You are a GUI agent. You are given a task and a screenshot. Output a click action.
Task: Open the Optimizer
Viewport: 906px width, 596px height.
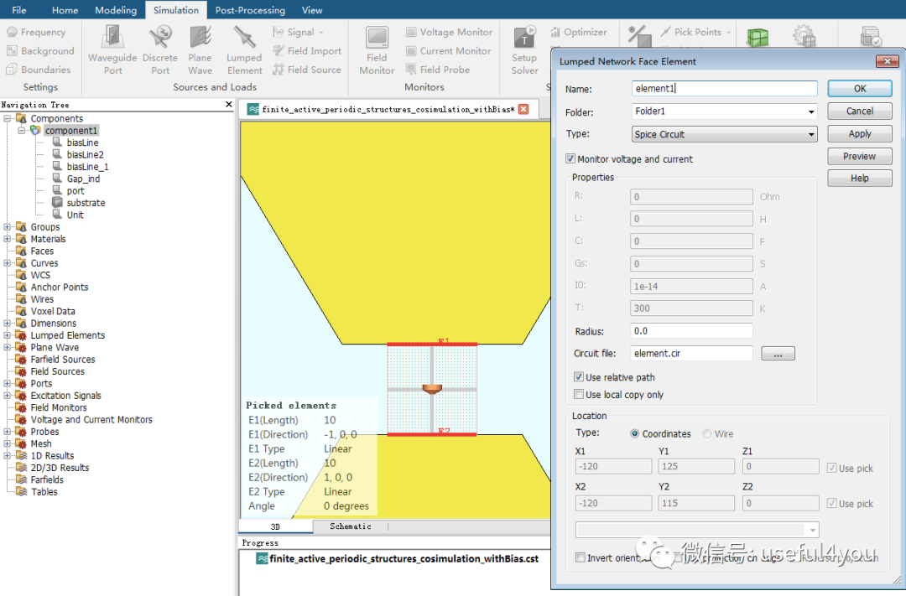[x=578, y=33]
